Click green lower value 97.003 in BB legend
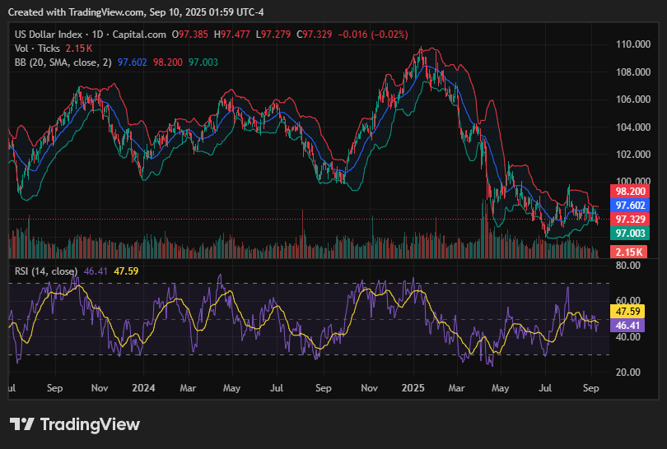 (x=203, y=62)
